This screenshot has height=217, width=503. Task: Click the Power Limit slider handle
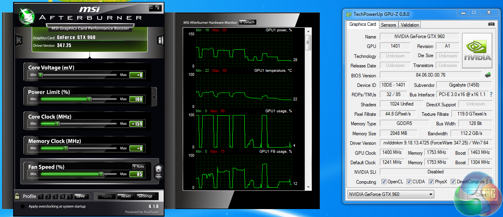point(89,99)
